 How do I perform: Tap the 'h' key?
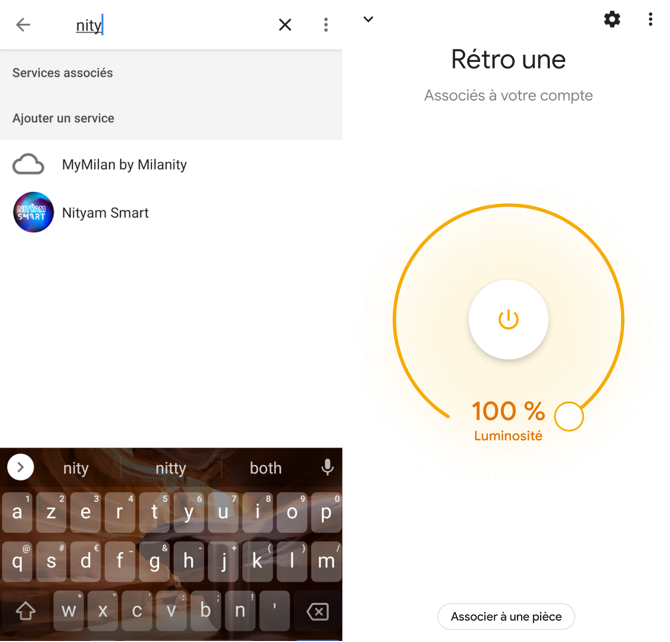[x=189, y=562]
